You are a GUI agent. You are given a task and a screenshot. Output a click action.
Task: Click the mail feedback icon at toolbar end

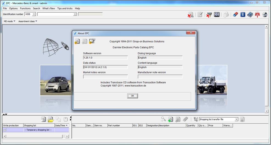point(265,15)
